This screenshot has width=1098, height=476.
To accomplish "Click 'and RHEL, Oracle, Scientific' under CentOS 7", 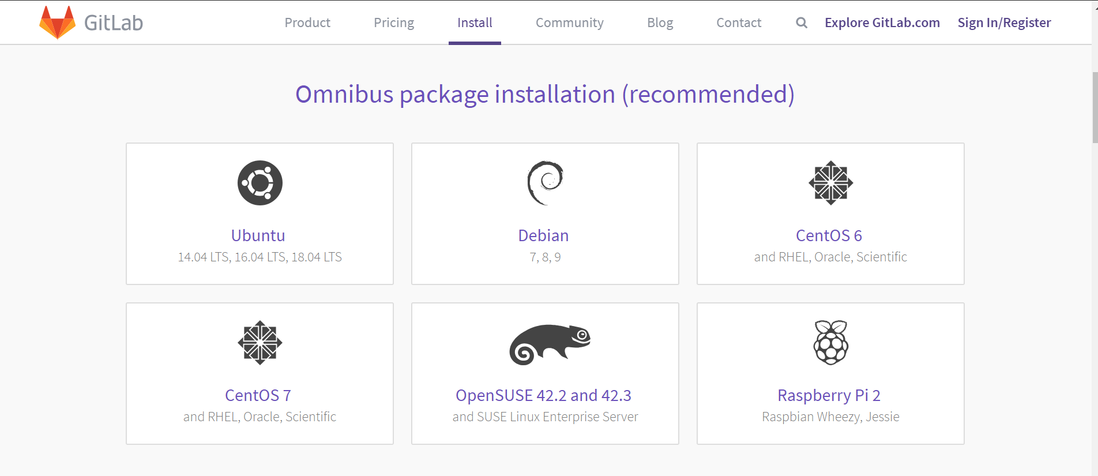I will pyautogui.click(x=260, y=417).
